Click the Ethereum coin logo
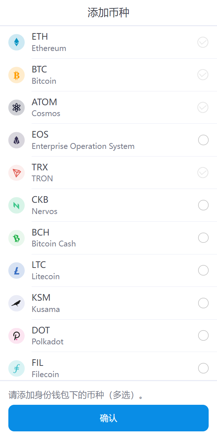This screenshot has height=435, width=217. click(16, 42)
